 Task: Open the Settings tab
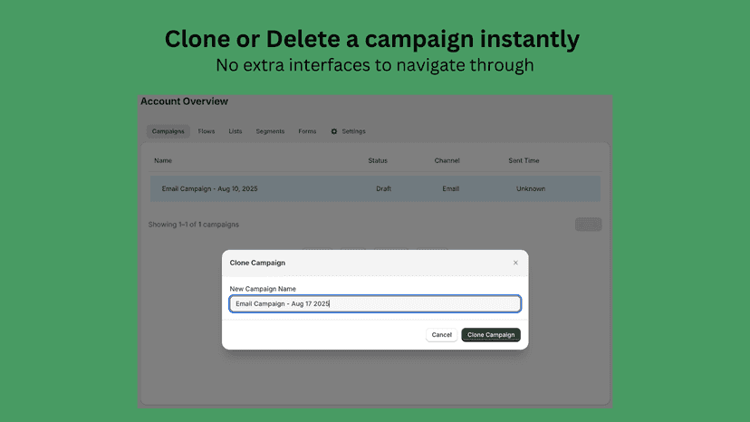tap(348, 131)
